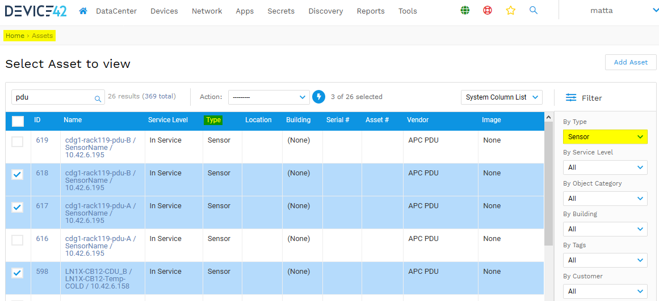The height and width of the screenshot is (301, 659).
Task: Open the green globe icon
Action: 465,11
